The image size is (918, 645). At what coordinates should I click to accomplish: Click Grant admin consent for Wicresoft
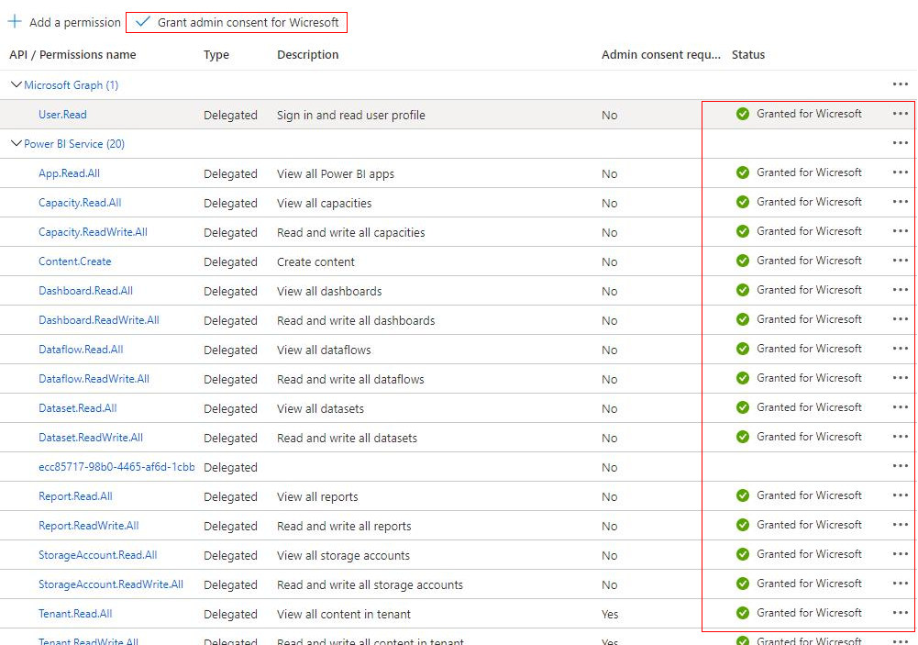point(237,22)
